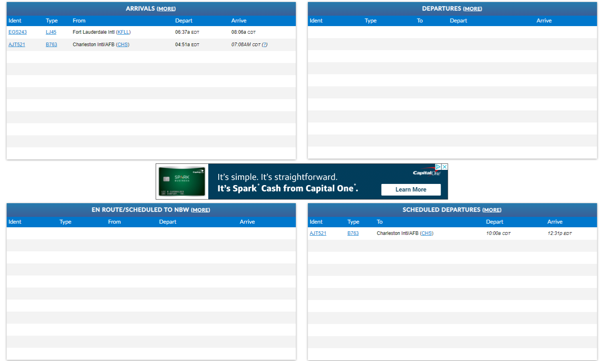Click the Type column header in En Route table

(x=65, y=222)
